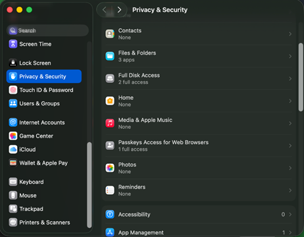Click the "Keyboard" sidebar label
This screenshot has height=237, width=304.
pos(32,182)
